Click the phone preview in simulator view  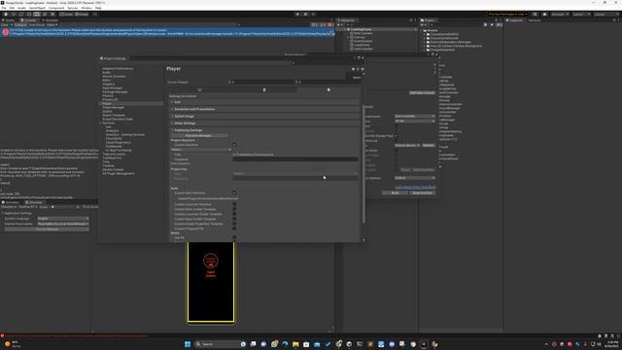point(211,282)
